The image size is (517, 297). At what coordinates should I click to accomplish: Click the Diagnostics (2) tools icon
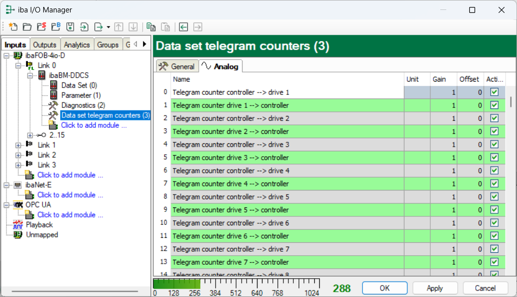(x=53, y=105)
